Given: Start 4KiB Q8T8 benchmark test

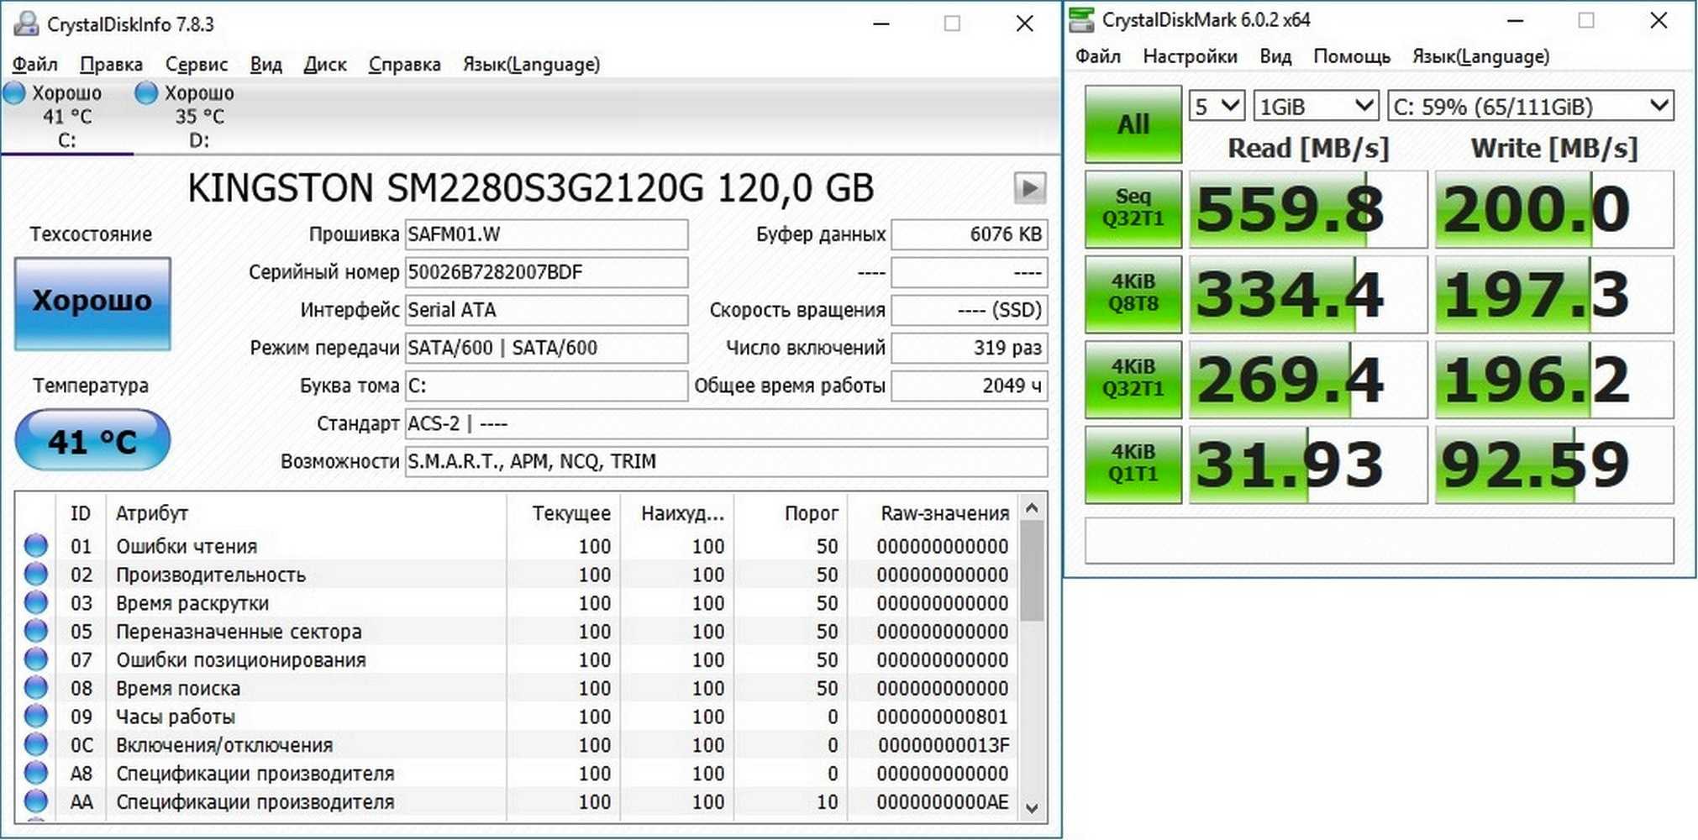Looking at the screenshot, I should (1133, 294).
